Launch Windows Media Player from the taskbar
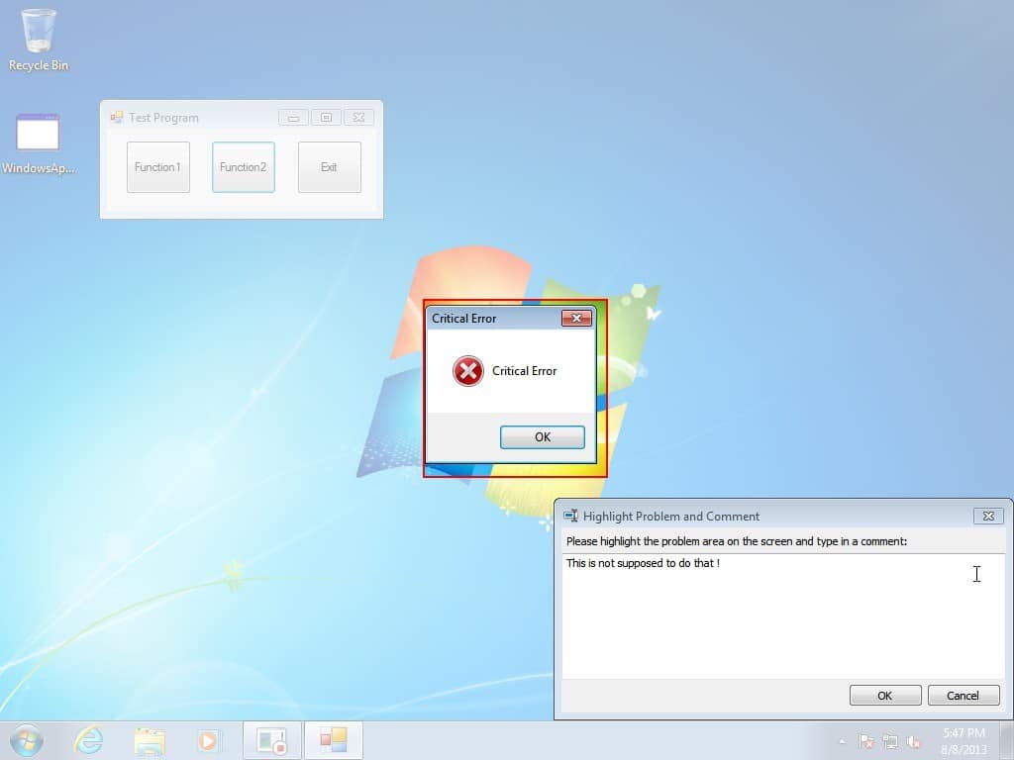This screenshot has width=1014, height=760. (x=209, y=740)
